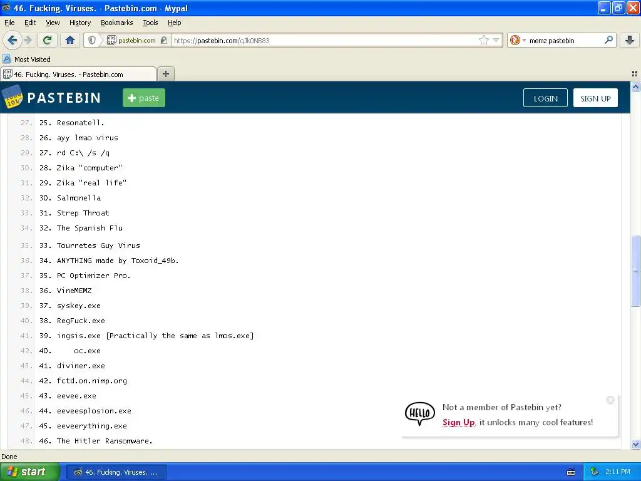Click the LOGIN button
Viewport: 641px width, 481px height.
pyautogui.click(x=545, y=98)
